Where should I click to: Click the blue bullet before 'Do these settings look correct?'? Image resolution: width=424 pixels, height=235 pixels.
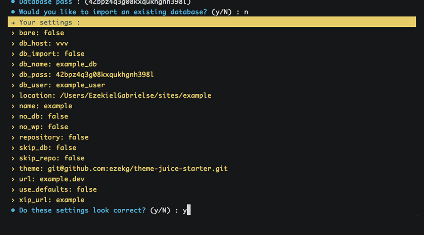13,211
